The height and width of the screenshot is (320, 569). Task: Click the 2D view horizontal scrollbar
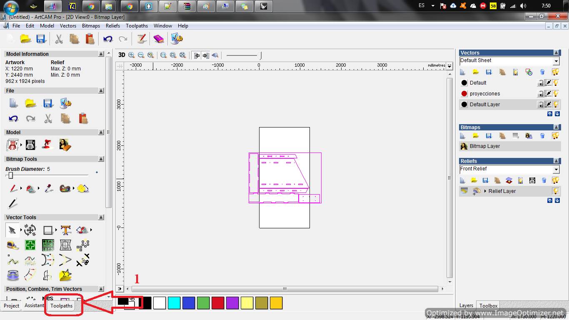[x=285, y=289]
